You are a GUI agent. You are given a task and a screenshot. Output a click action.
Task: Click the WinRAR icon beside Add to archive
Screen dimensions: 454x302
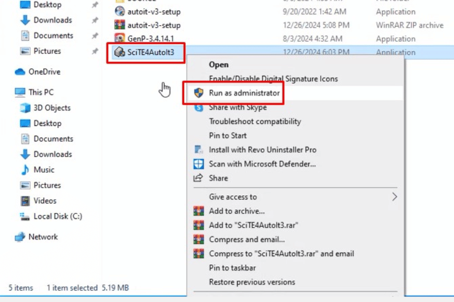point(199,211)
